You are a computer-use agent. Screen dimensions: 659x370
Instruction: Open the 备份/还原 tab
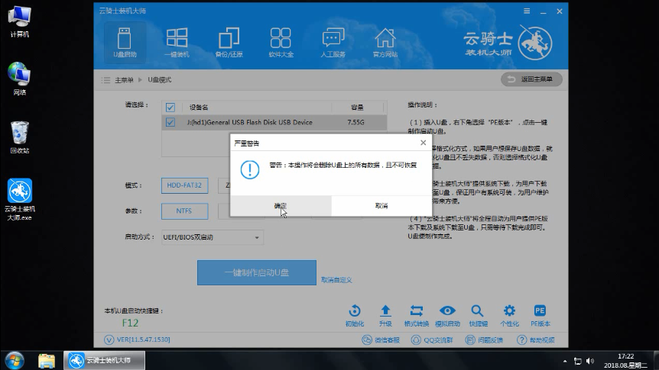(x=229, y=43)
